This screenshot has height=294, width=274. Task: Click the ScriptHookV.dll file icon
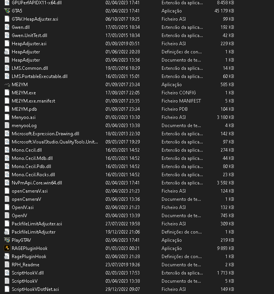pos(7,273)
